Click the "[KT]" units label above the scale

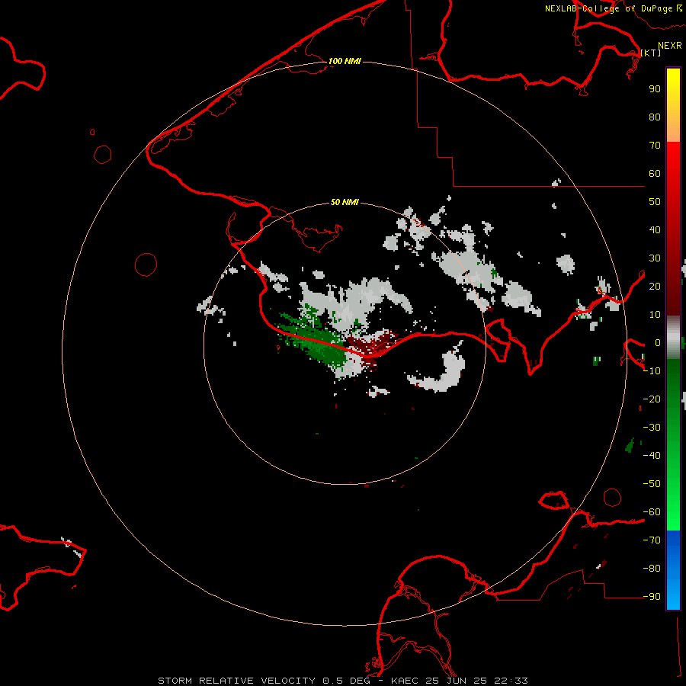click(x=651, y=53)
